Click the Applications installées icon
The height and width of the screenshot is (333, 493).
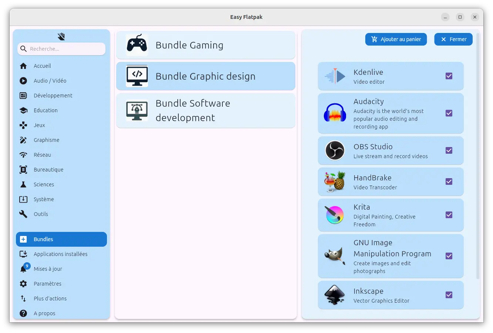point(23,254)
